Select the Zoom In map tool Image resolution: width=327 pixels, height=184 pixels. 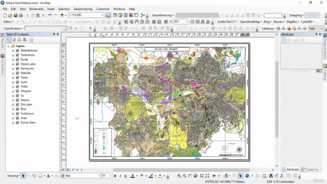pos(179,176)
